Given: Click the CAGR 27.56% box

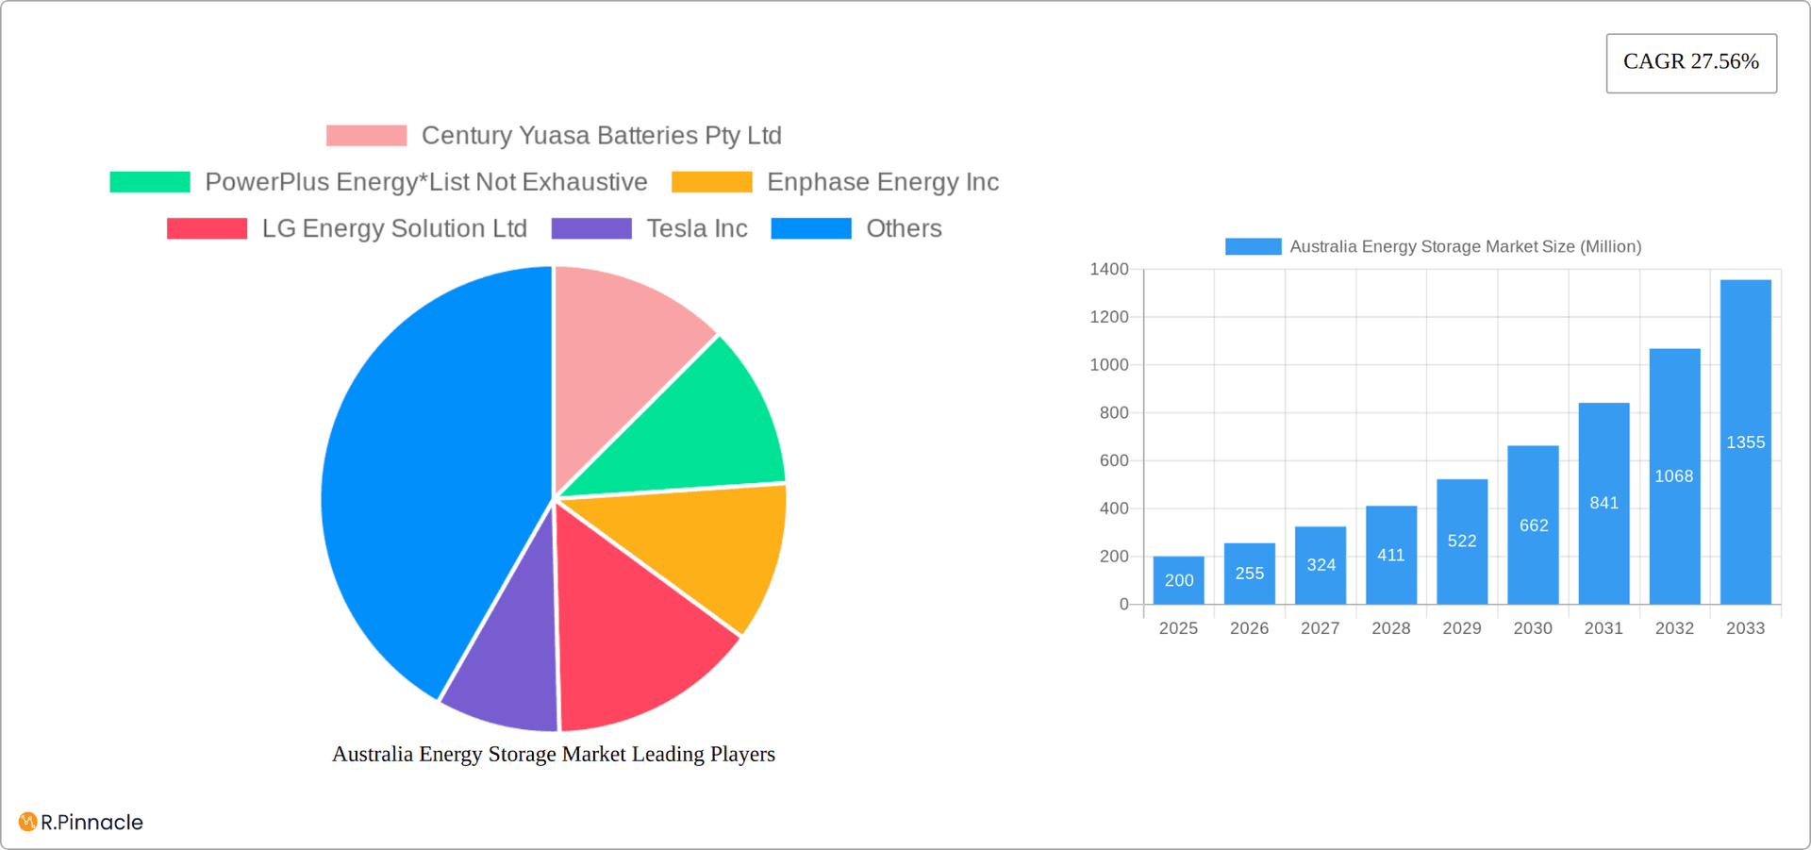Looking at the screenshot, I should click(1690, 62).
